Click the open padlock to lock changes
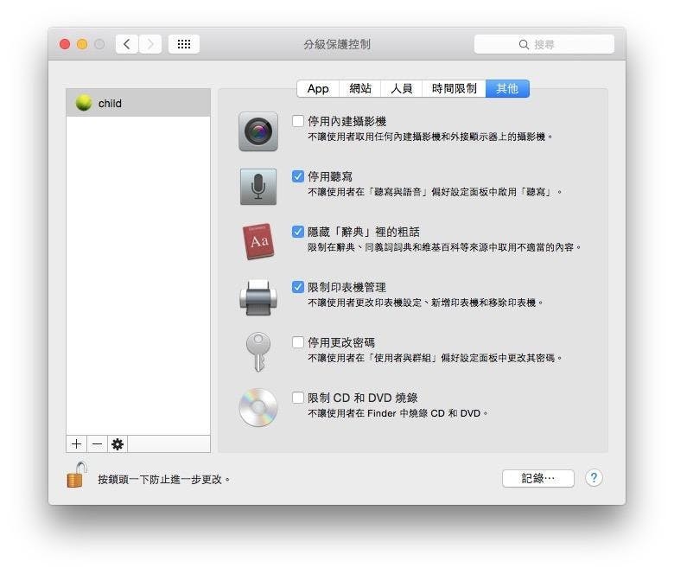The width and height of the screenshot is (674, 574). coord(77,475)
